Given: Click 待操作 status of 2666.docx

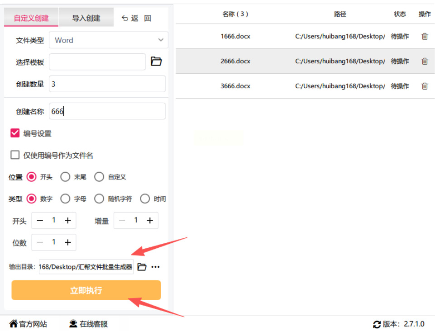Looking at the screenshot, I should [x=400, y=61].
